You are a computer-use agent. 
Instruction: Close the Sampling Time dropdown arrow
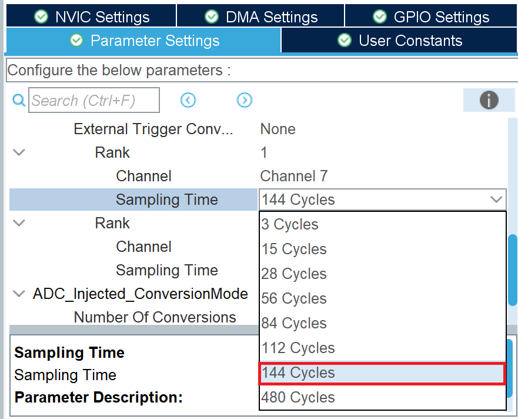pos(496,199)
